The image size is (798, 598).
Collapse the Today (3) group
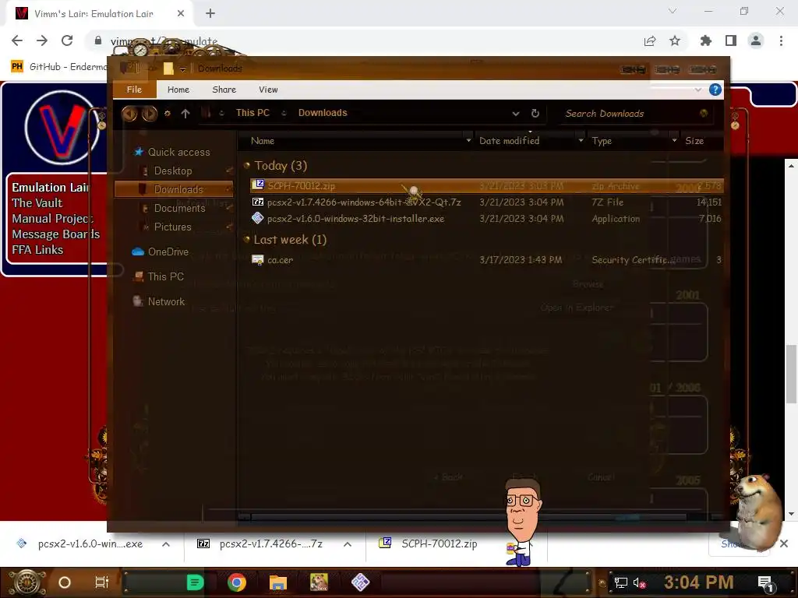point(247,165)
